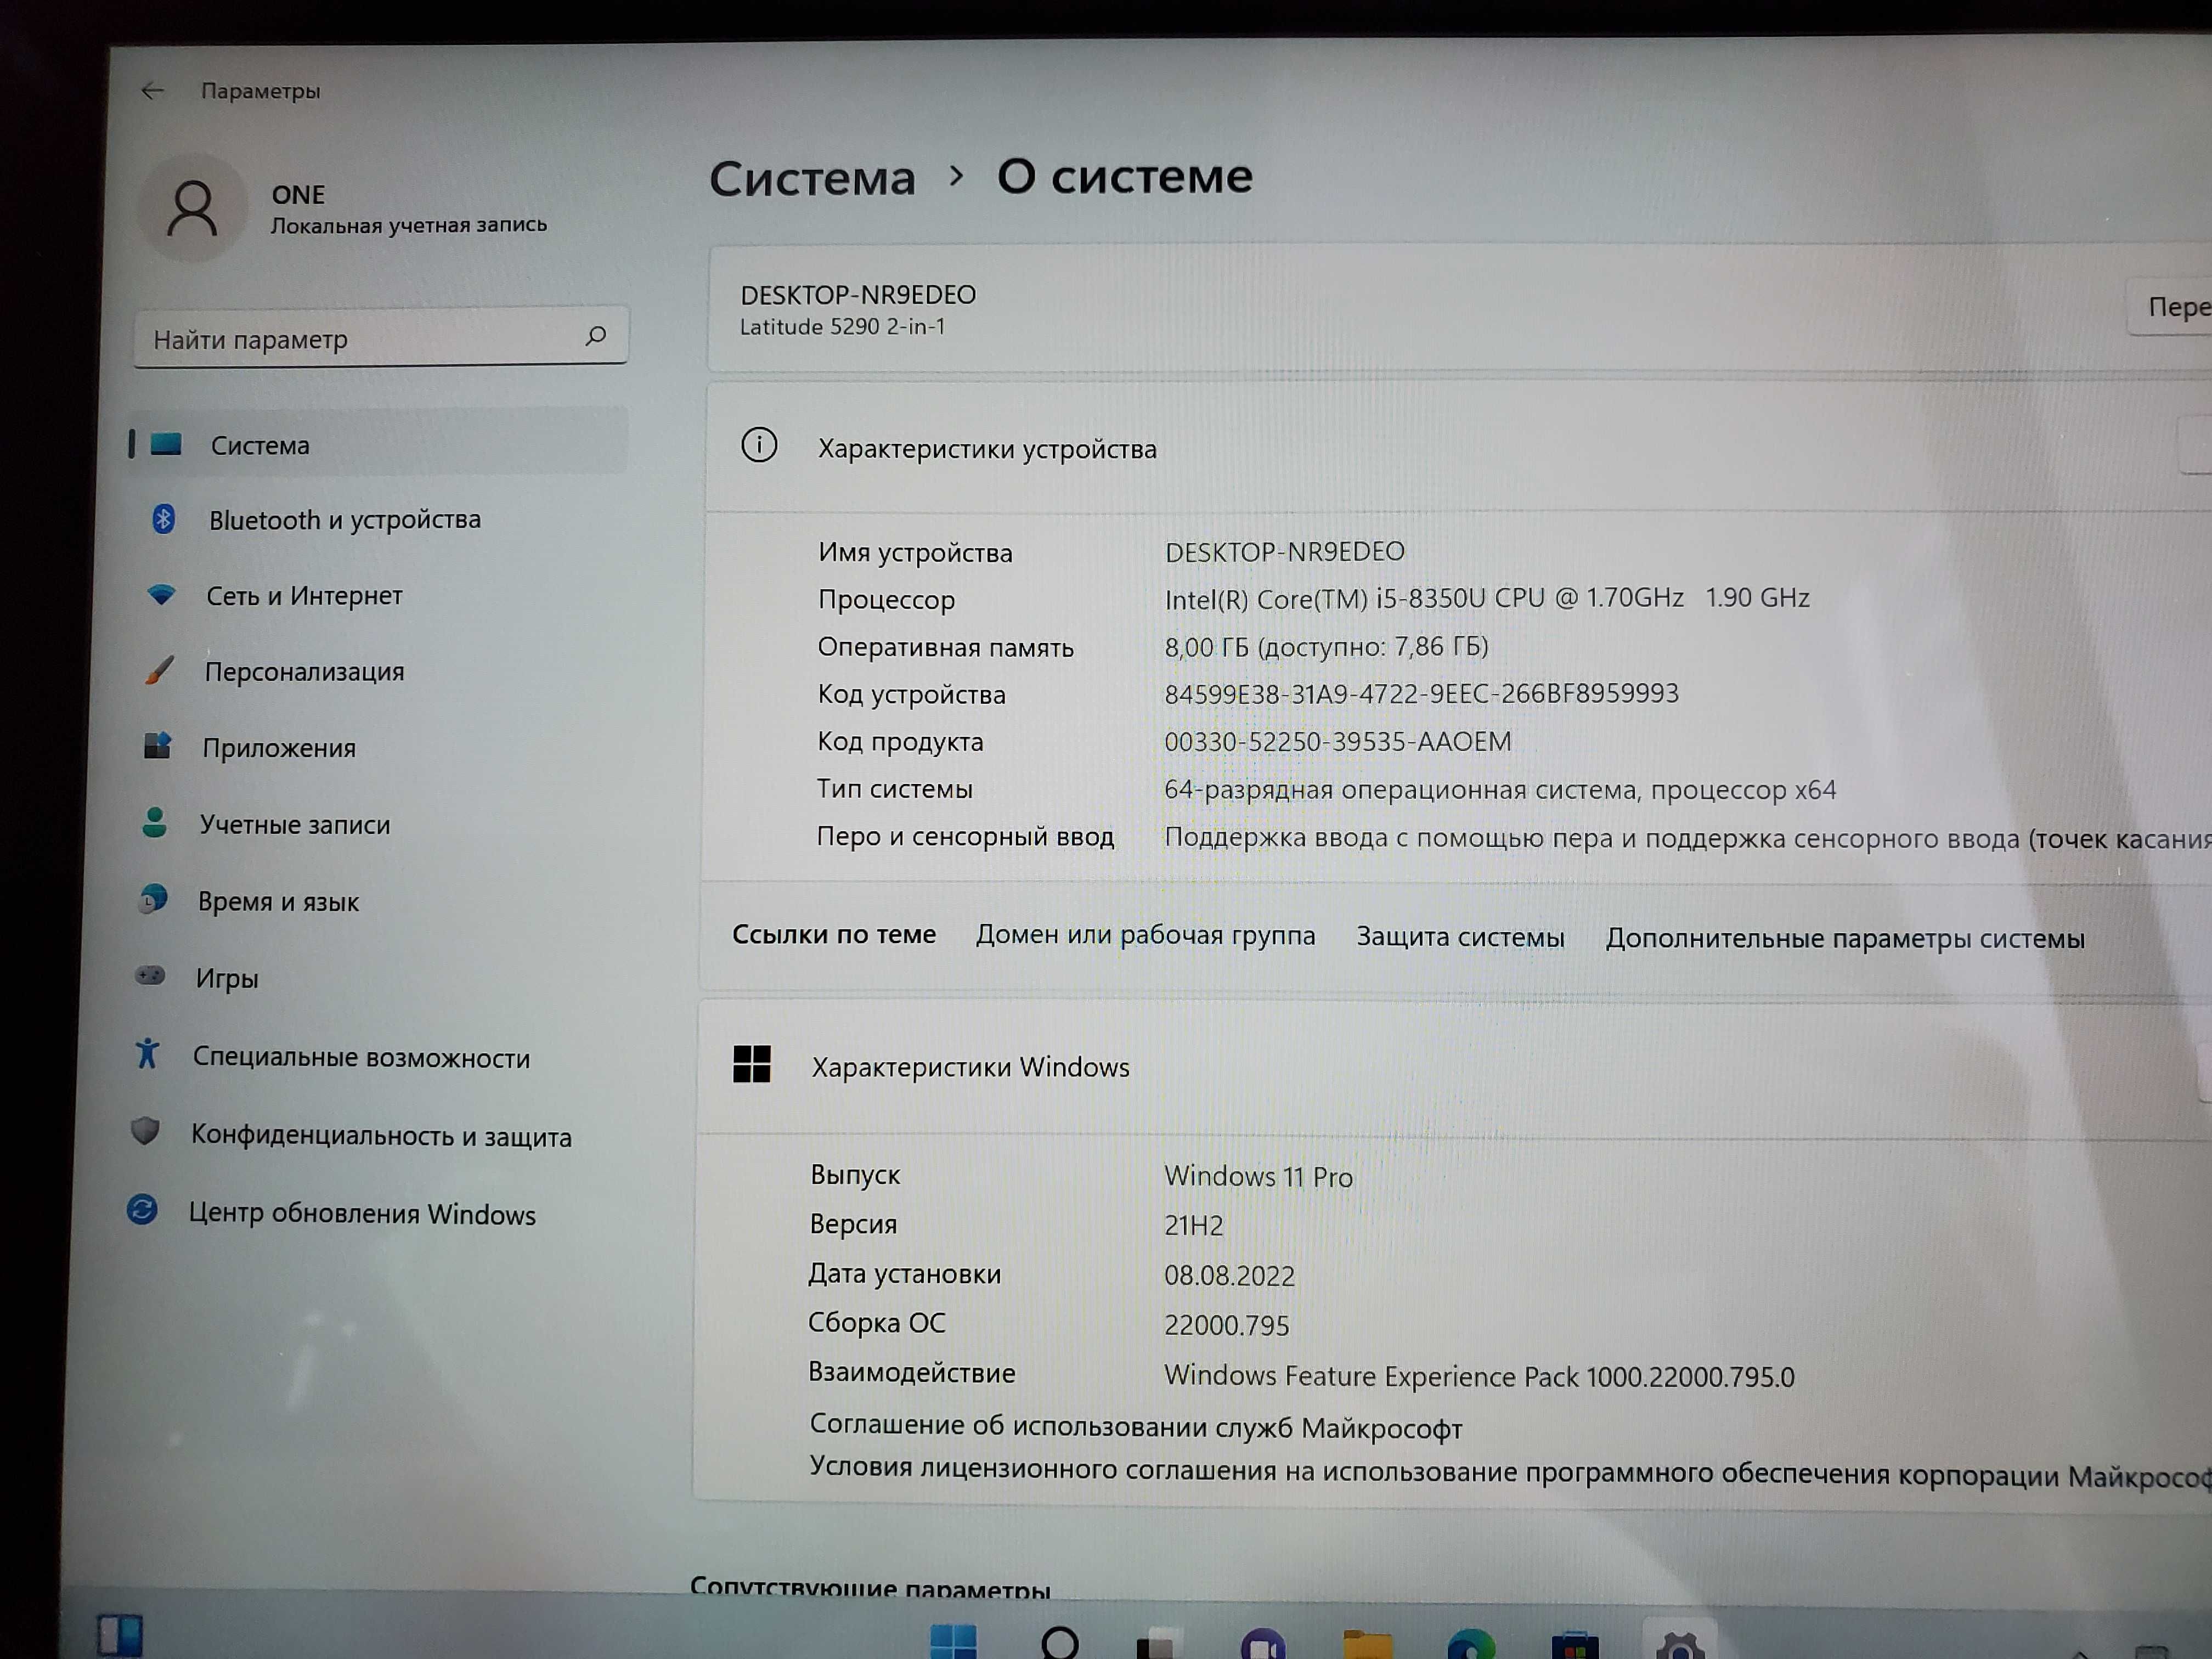Open Защита системы link
Viewport: 2212px width, 1659px height.
click(1460, 937)
